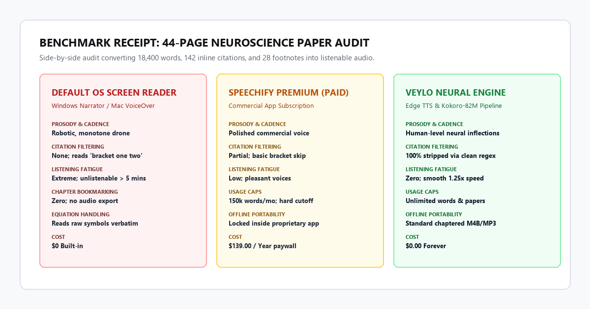Click the '$0 Built-in' cost value
590x309 pixels.
[67, 246]
